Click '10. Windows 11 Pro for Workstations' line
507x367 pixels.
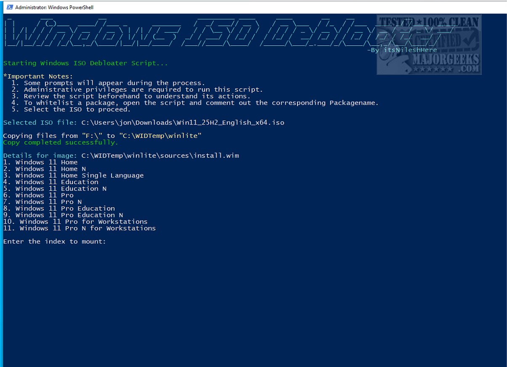(75, 222)
